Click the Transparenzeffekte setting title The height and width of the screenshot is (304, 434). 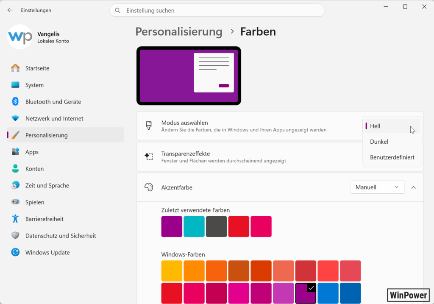pyautogui.click(x=186, y=153)
